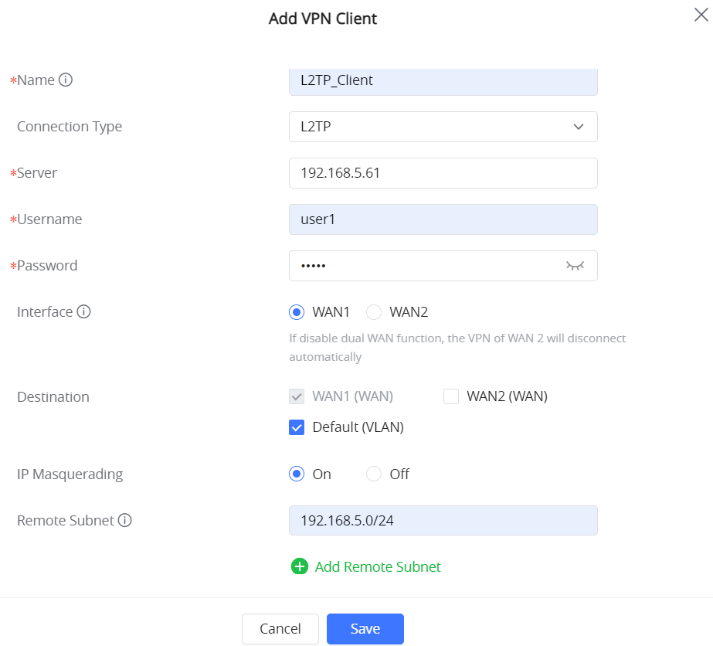Set IP Masquerading to On
The width and height of the screenshot is (713, 646).
(297, 474)
